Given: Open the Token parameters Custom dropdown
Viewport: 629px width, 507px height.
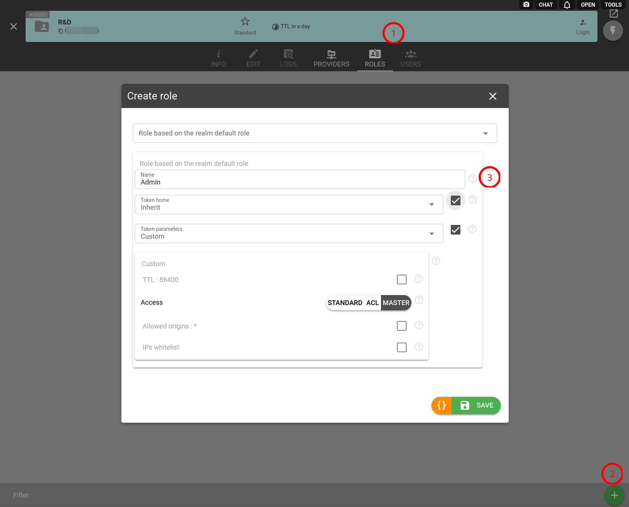Looking at the screenshot, I should tap(431, 233).
